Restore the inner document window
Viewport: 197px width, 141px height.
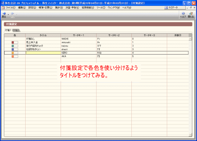coord(191,8)
